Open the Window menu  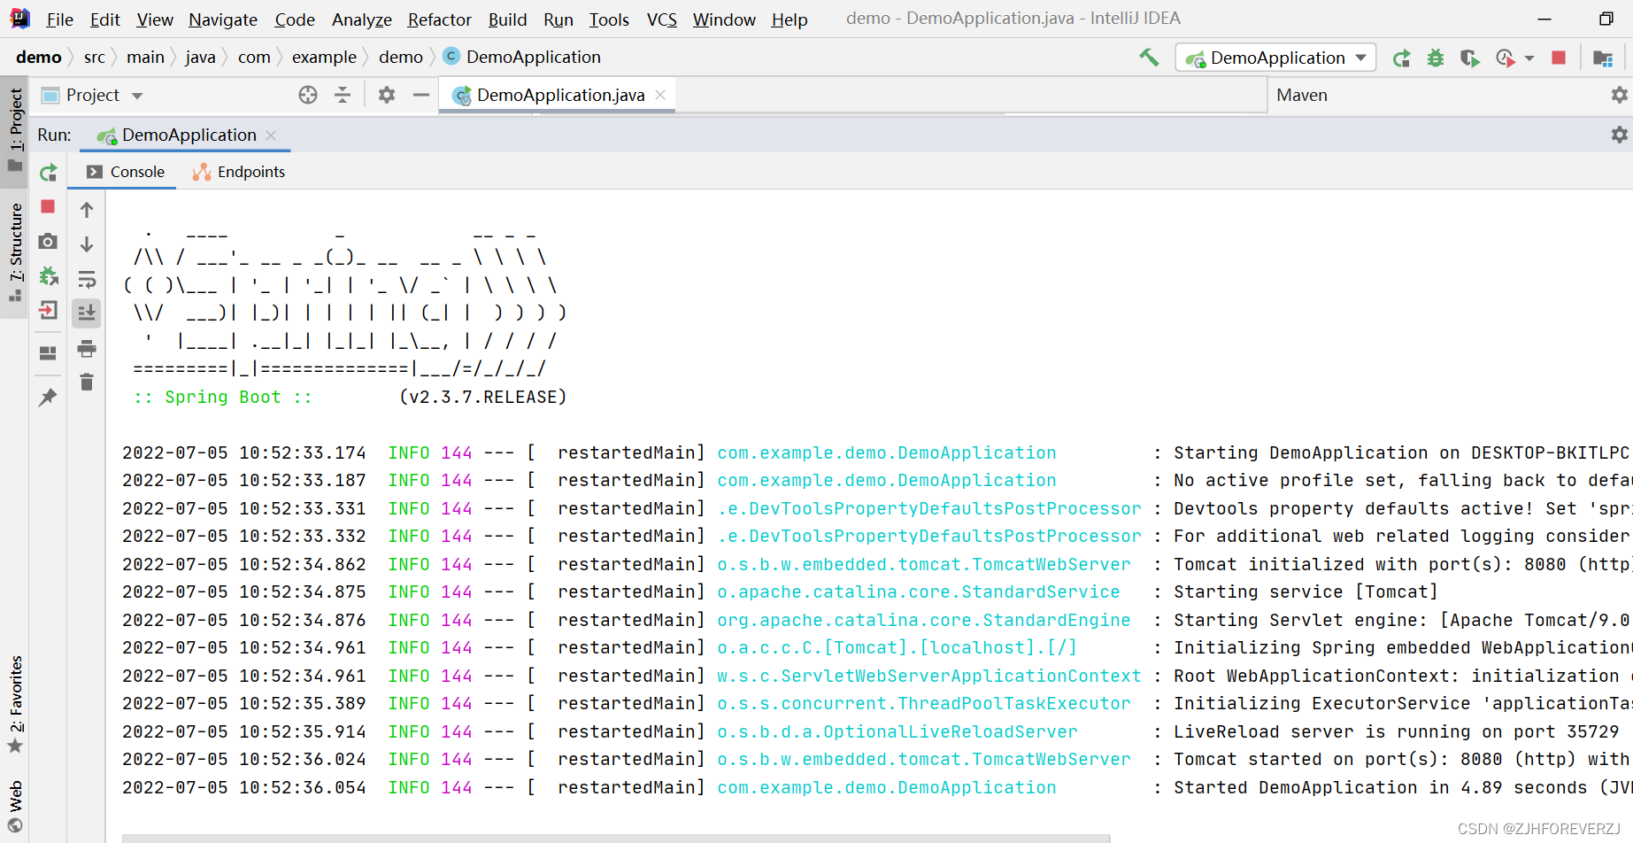click(724, 19)
